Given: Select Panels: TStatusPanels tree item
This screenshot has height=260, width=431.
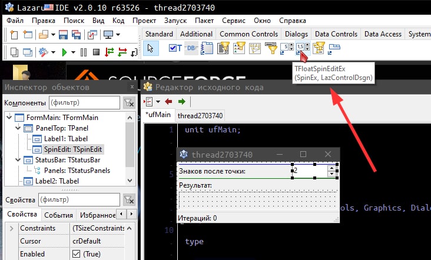Looking at the screenshot, I should 77,171.
